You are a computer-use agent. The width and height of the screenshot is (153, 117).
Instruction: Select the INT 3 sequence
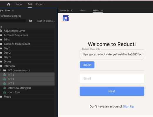click(27, 83)
